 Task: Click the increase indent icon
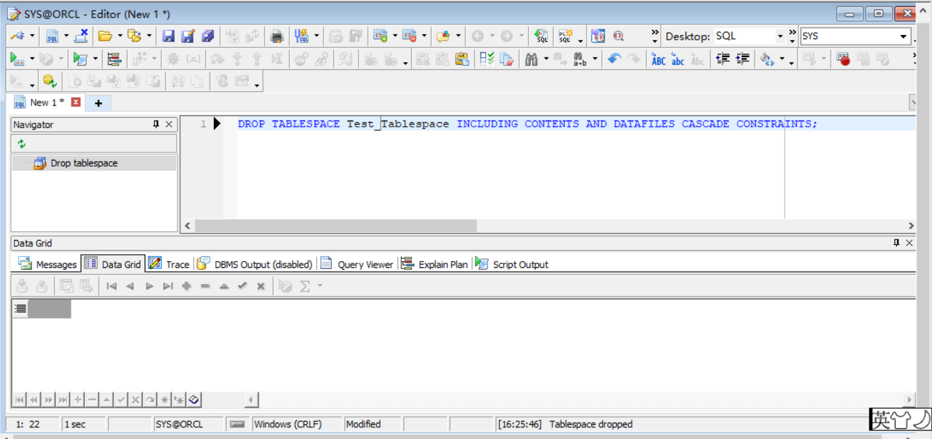(742, 59)
